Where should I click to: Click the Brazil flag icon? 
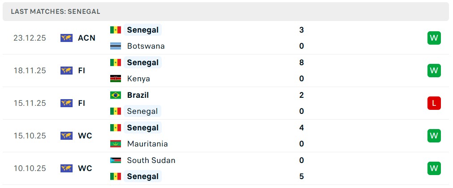[116, 95]
